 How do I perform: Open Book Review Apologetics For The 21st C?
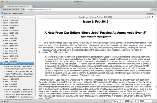point(19,76)
